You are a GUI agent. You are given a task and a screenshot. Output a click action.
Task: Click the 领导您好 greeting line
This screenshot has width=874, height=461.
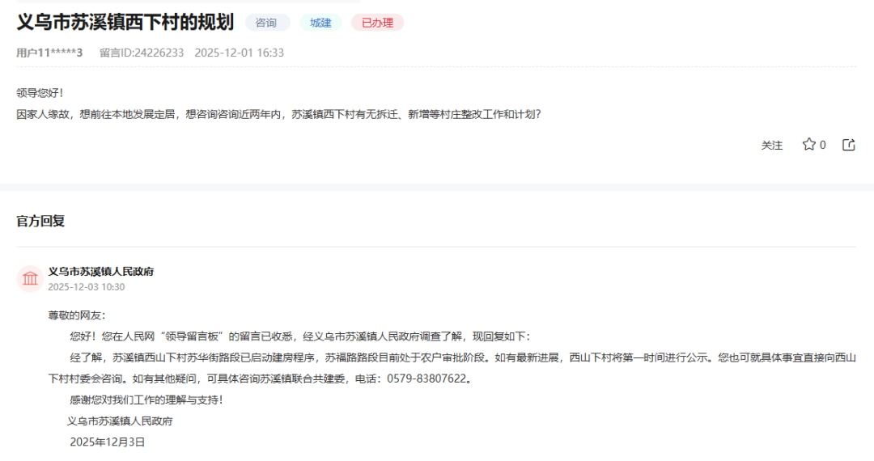[x=40, y=93]
